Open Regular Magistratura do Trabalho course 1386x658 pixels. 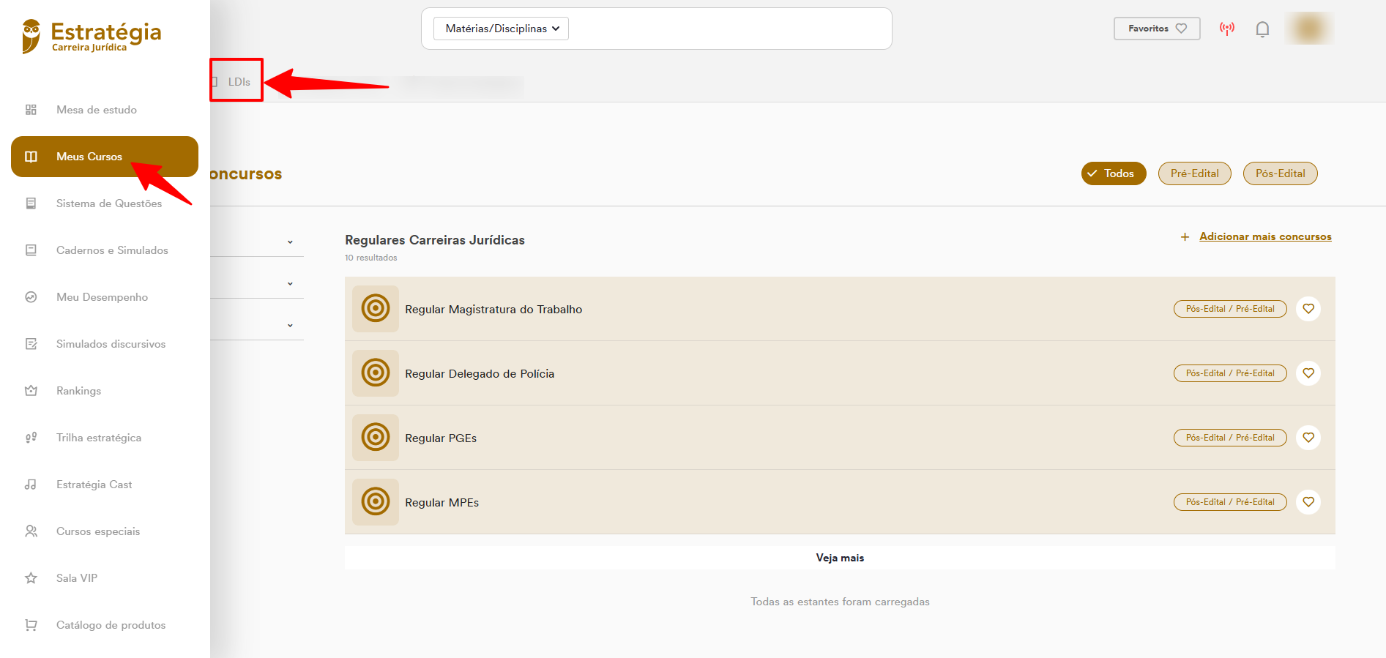[x=840, y=309]
